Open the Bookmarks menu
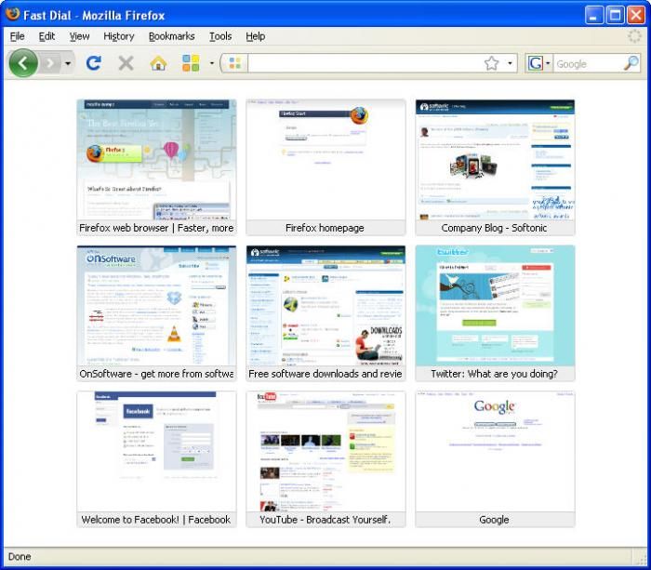 point(171,36)
